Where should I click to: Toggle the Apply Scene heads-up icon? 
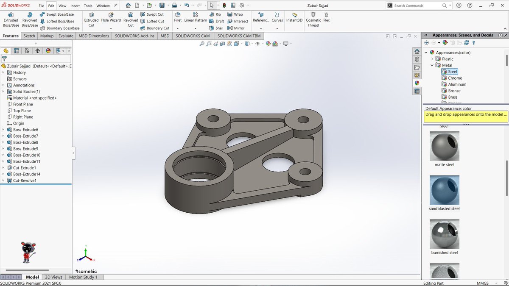tap(274, 43)
